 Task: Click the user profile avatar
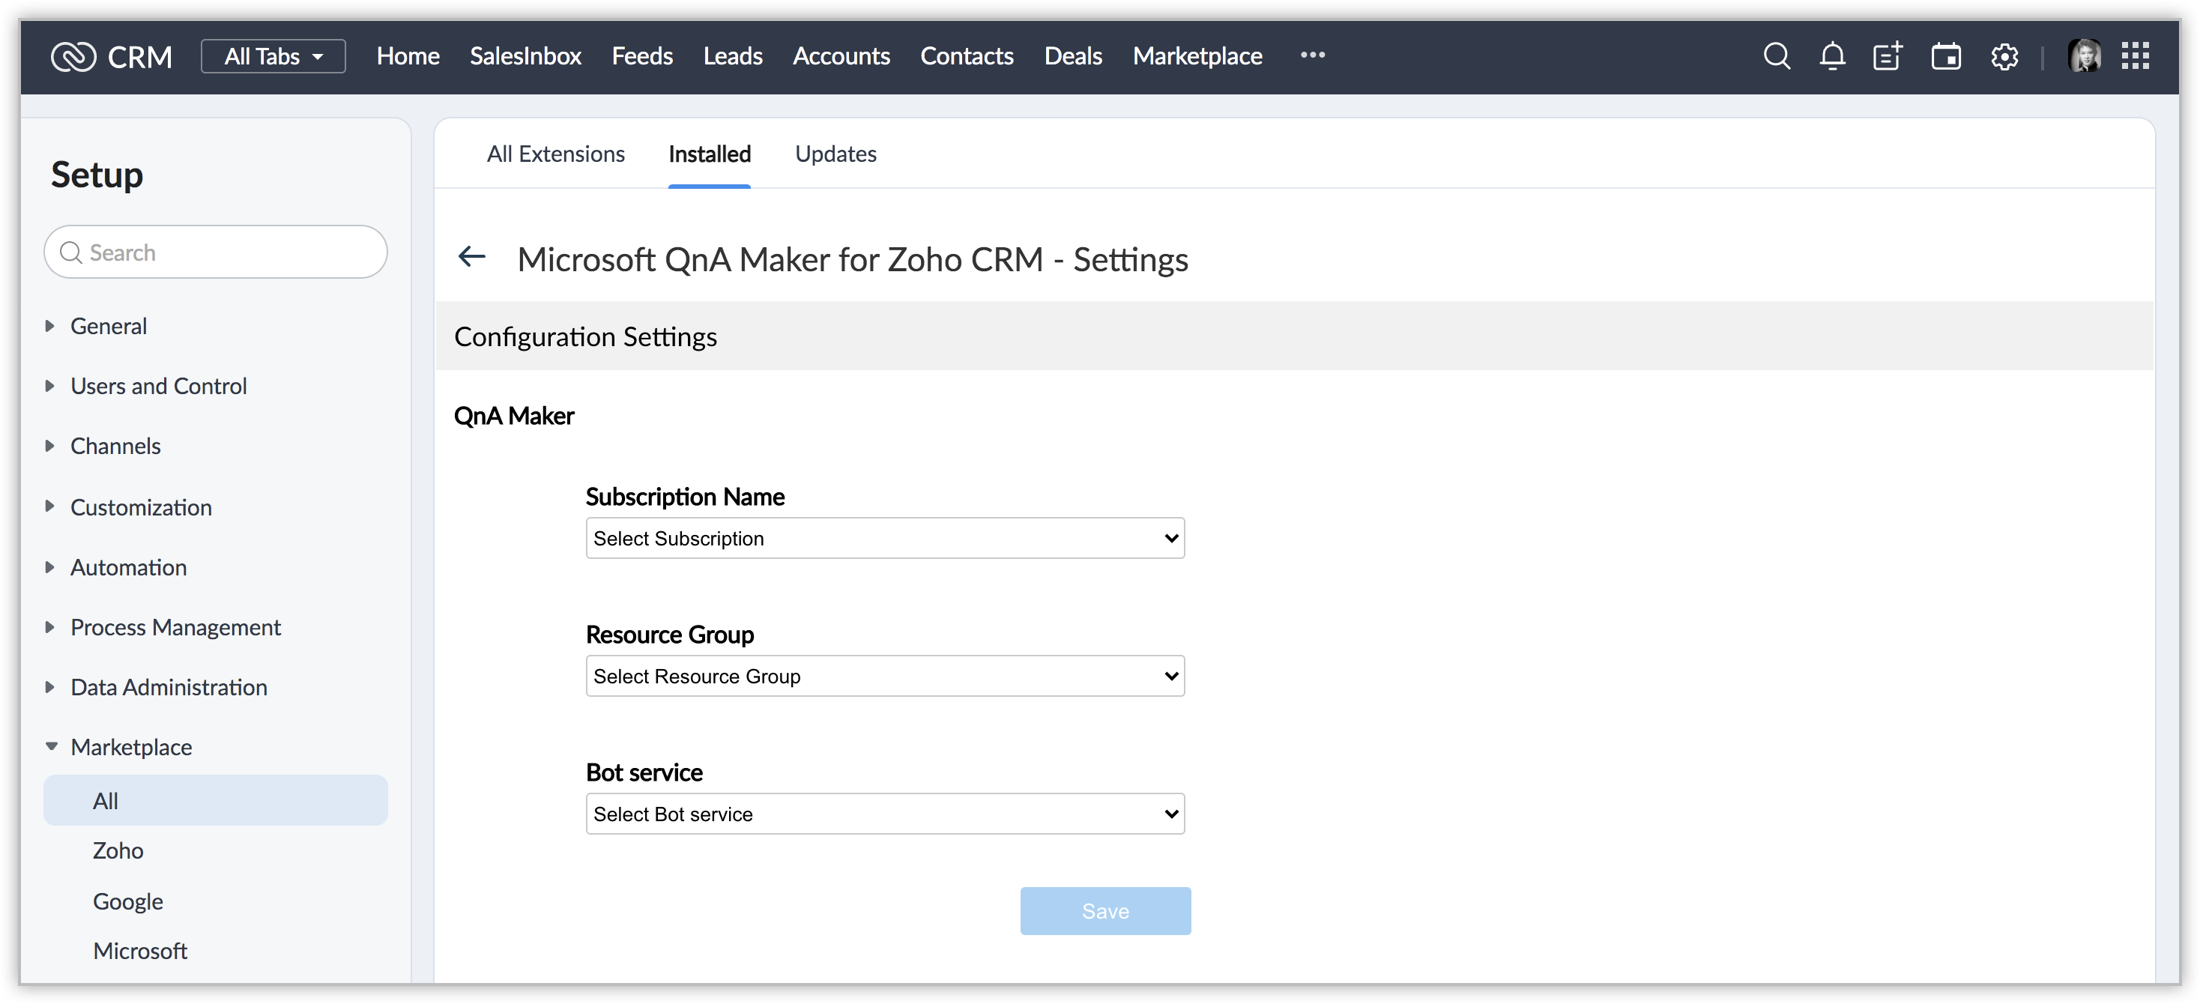tap(2084, 56)
